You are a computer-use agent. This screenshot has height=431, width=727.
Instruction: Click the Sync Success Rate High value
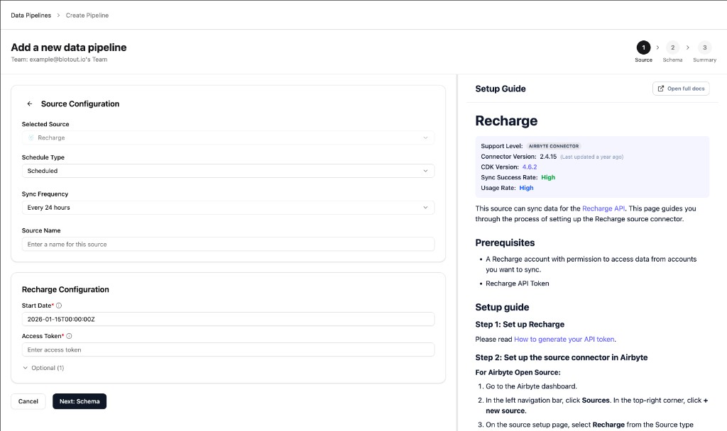point(548,177)
